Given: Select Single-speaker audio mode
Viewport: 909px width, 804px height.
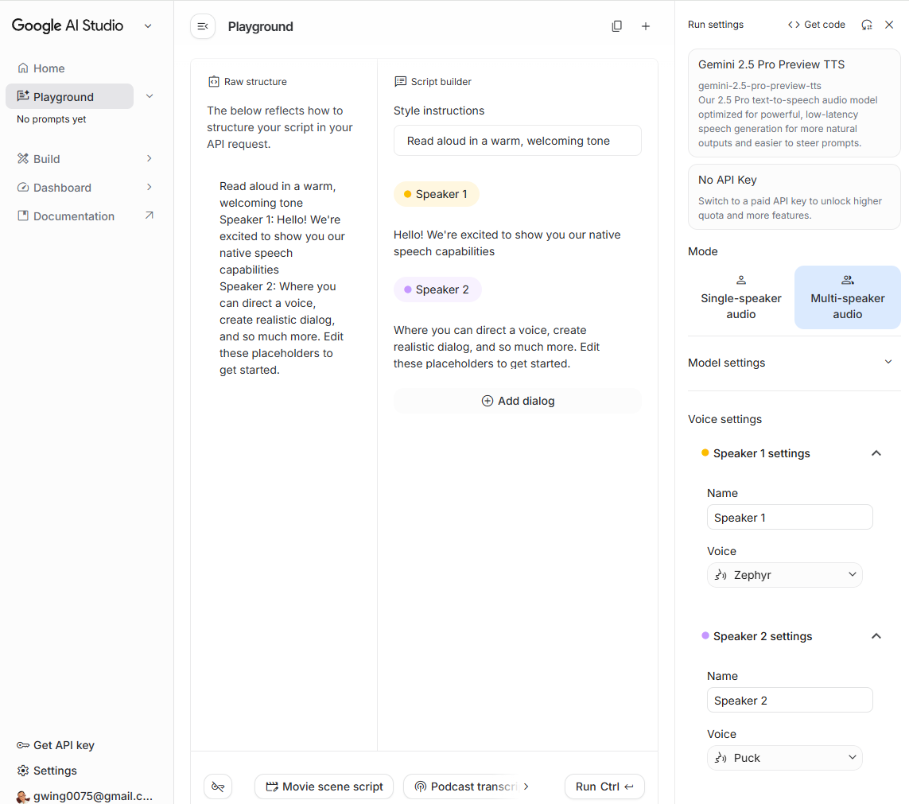Looking at the screenshot, I should 740,297.
